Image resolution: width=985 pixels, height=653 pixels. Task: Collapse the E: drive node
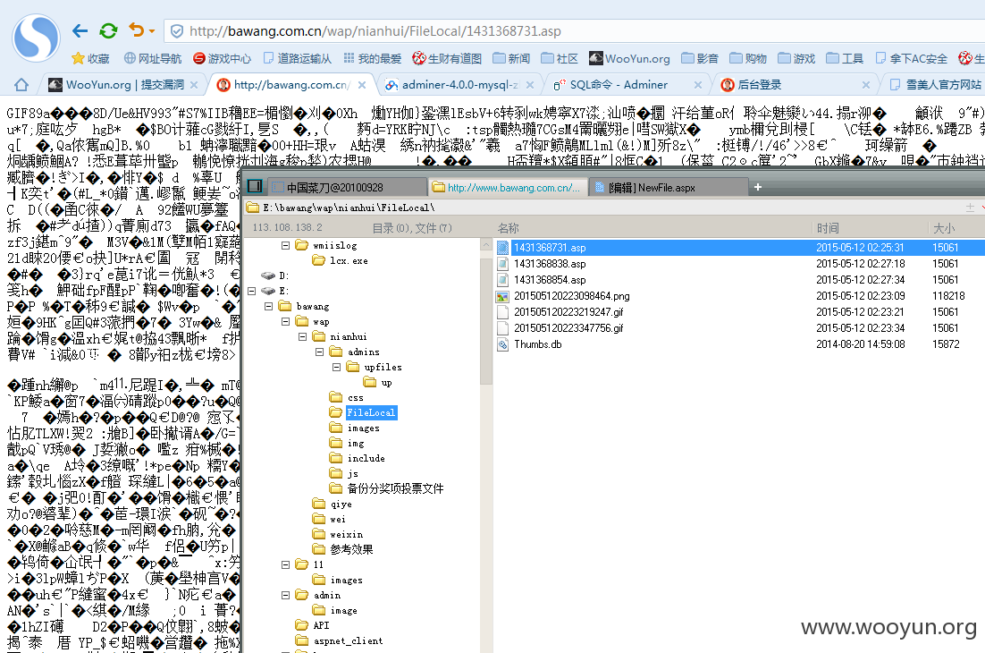point(251,291)
